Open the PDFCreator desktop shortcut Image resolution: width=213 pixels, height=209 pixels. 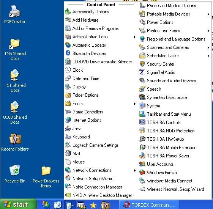point(15,14)
